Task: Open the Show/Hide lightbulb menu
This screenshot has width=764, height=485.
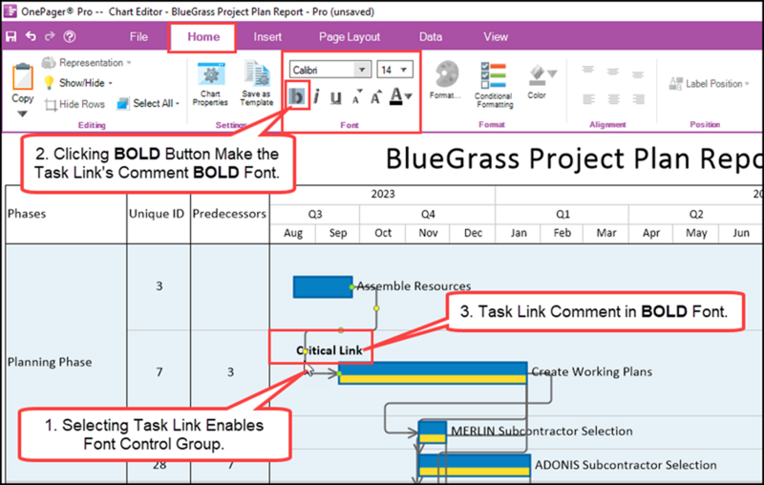Action: click(78, 83)
